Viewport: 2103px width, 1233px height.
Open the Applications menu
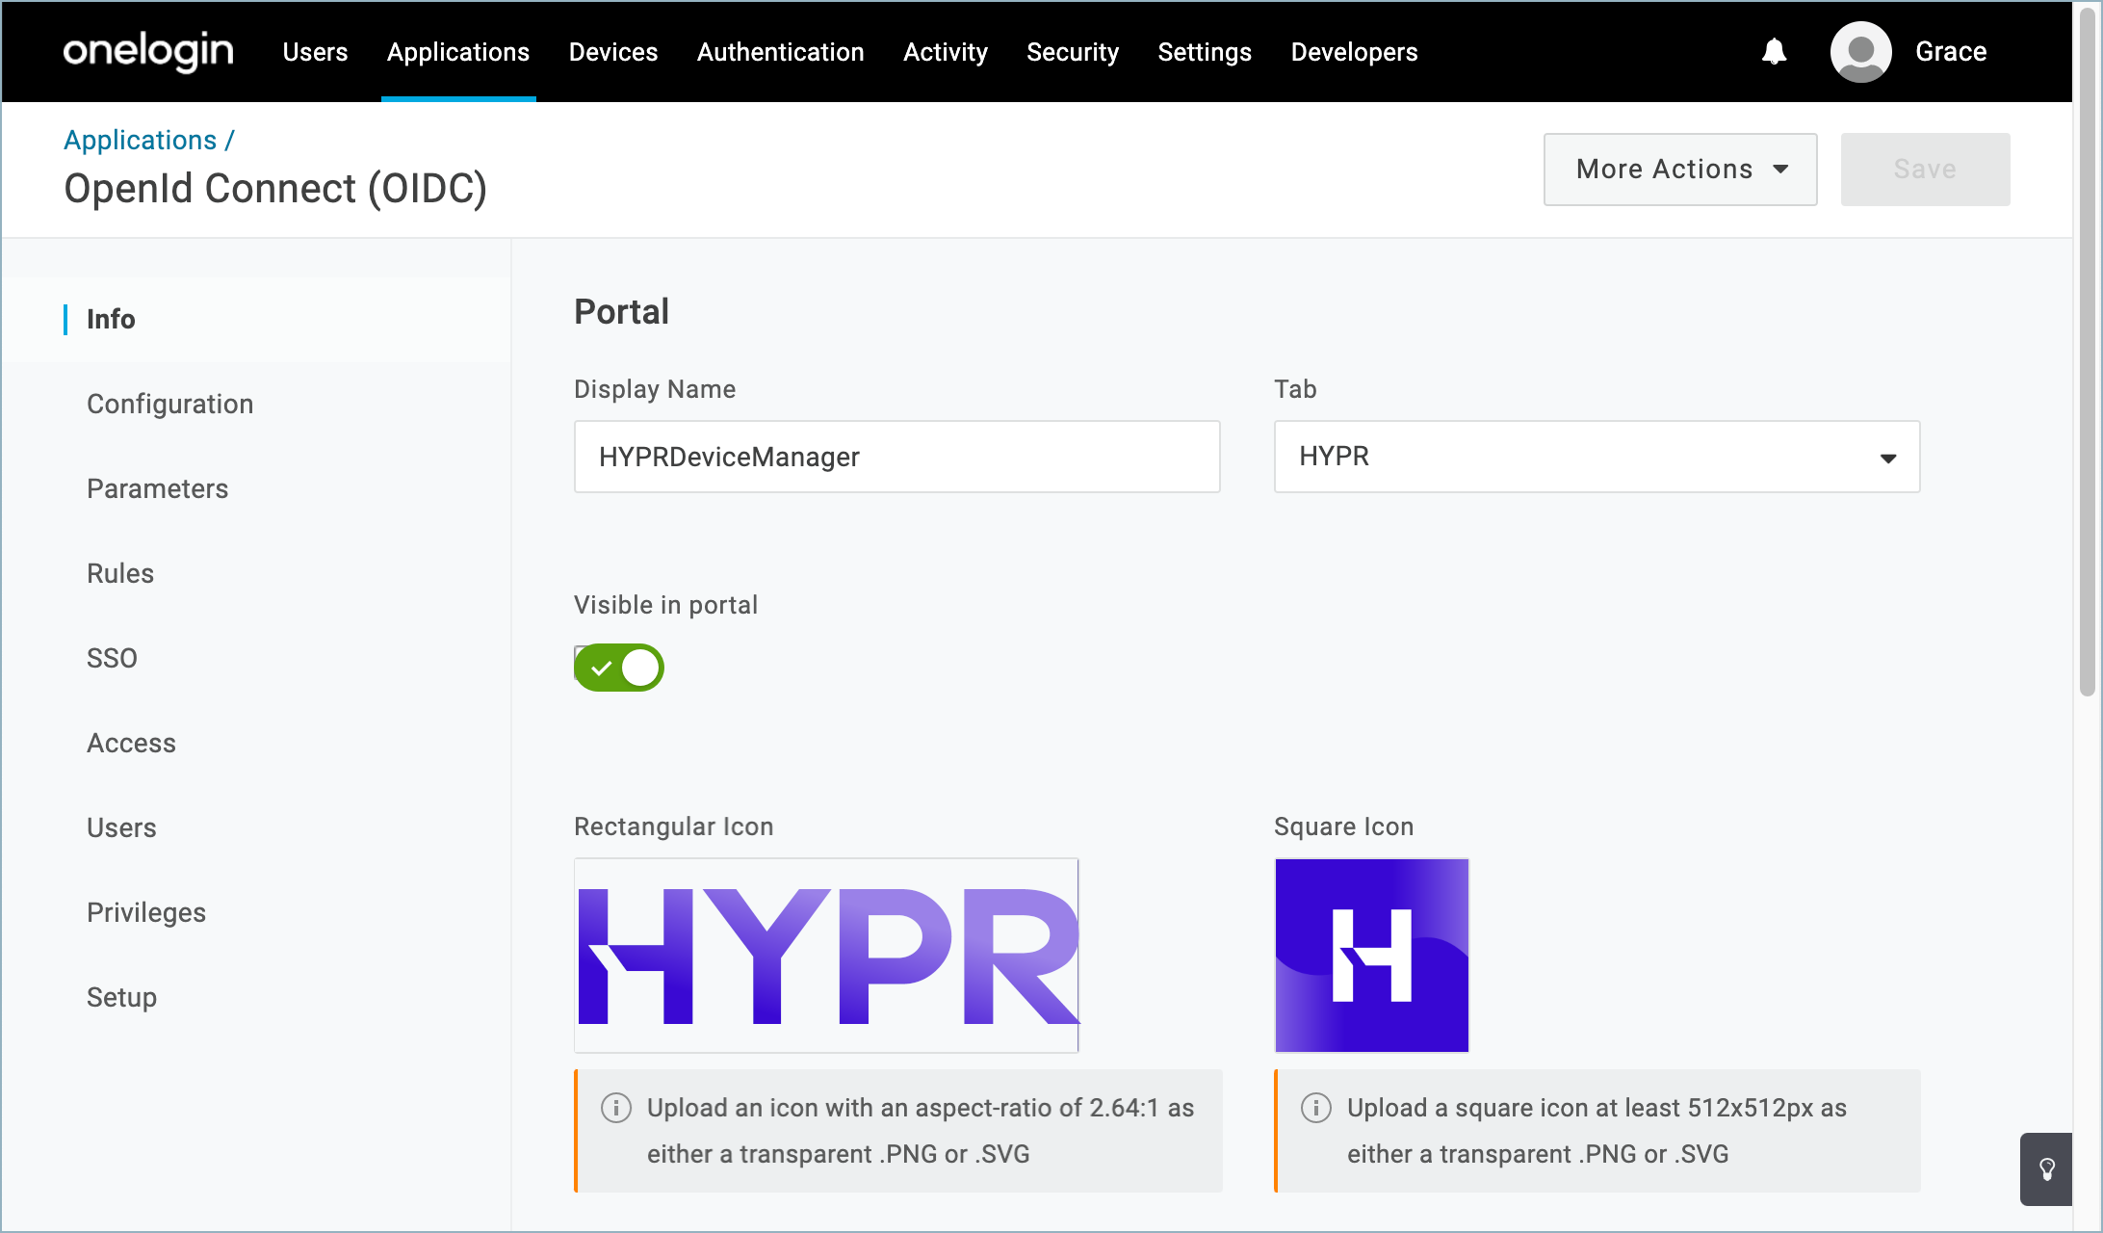coord(458,52)
